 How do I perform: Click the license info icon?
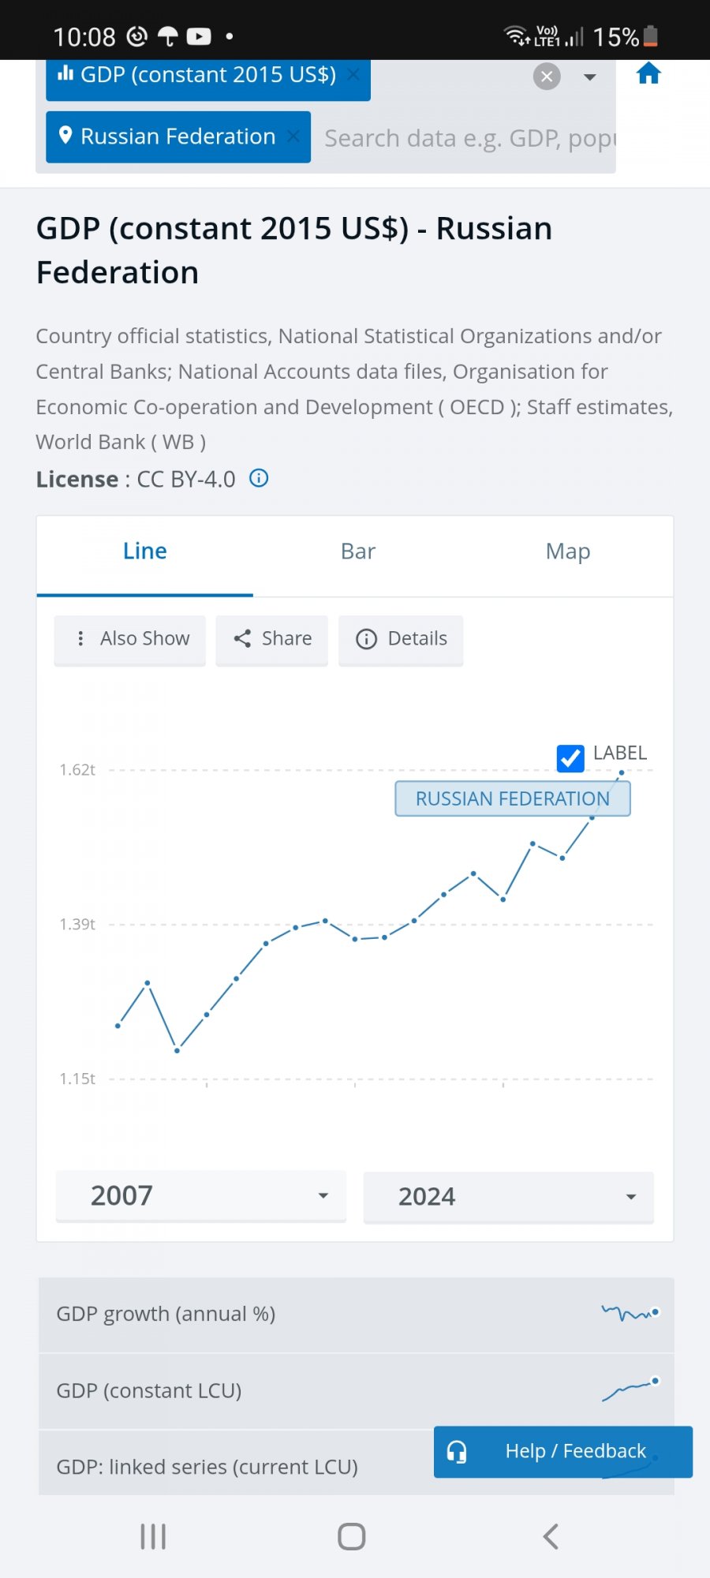click(x=259, y=478)
